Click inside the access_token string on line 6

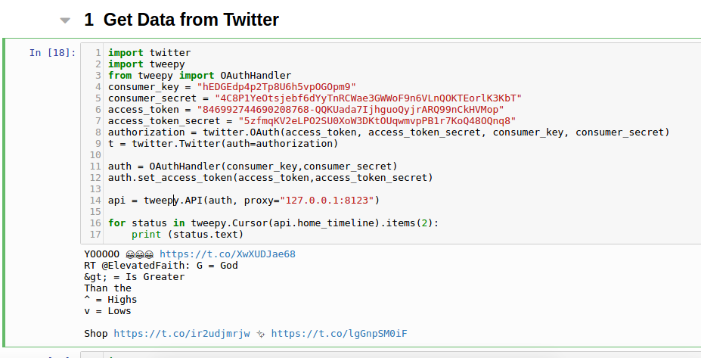(x=350, y=110)
